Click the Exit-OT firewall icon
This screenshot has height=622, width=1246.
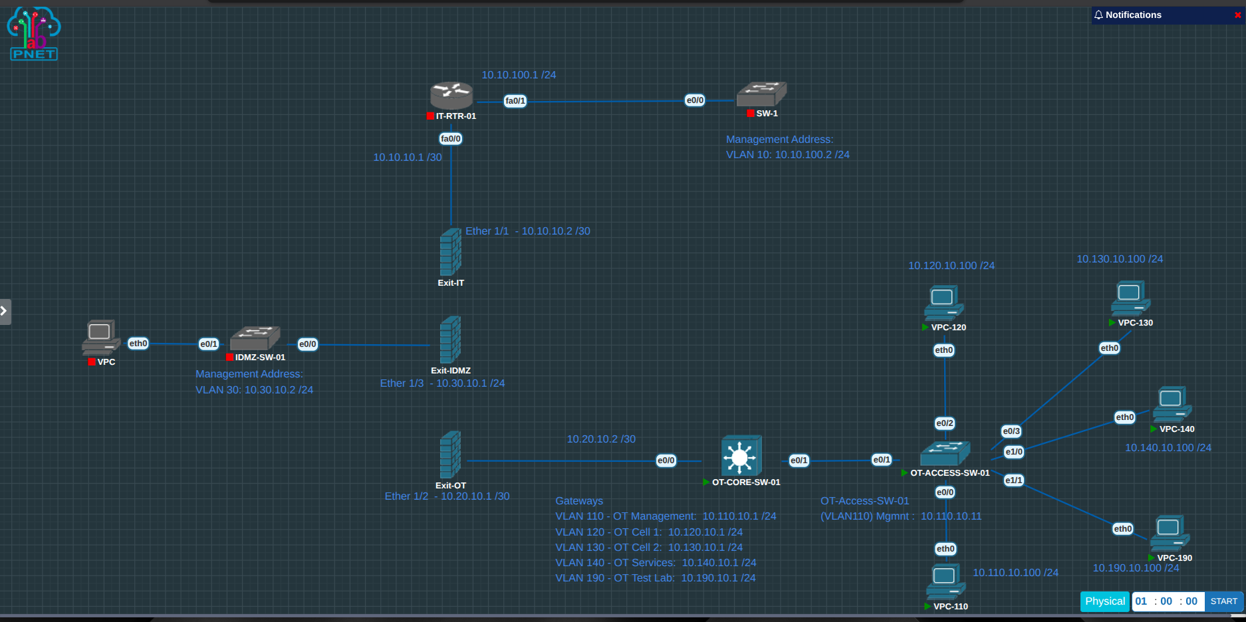click(451, 455)
